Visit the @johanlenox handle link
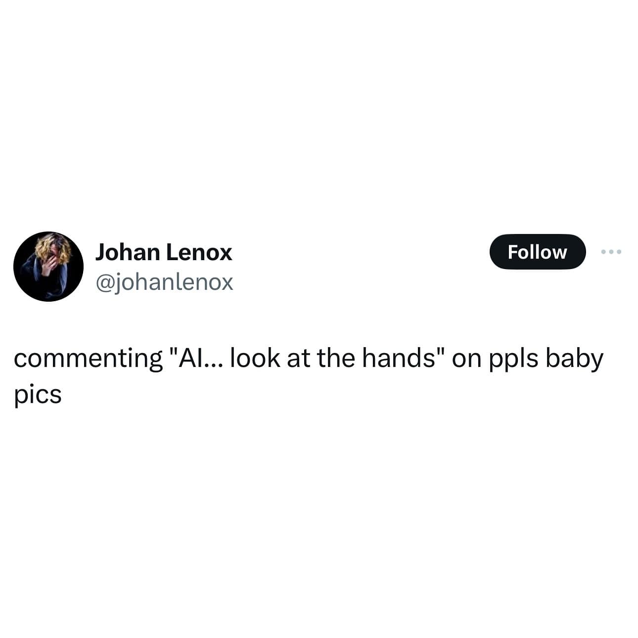The width and height of the screenshot is (638, 638). [x=164, y=282]
